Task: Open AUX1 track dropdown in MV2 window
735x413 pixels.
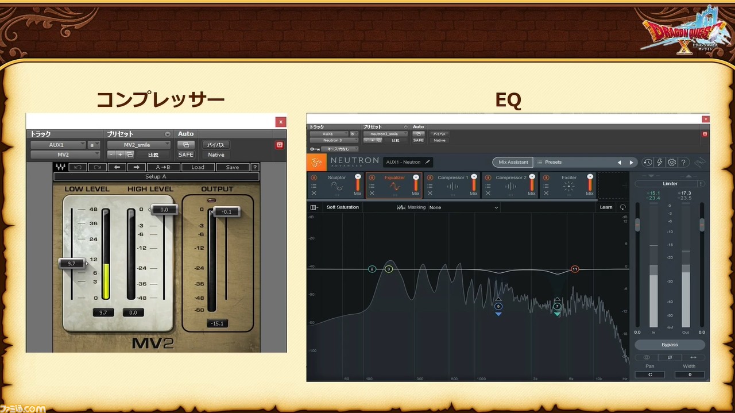Action: coord(58,145)
